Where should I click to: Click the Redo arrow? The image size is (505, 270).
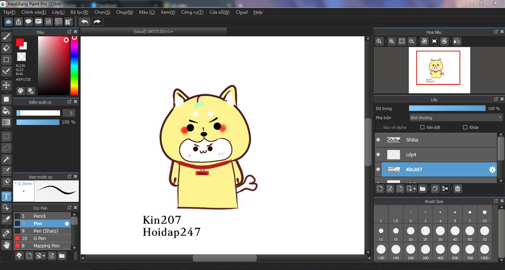tap(97, 22)
